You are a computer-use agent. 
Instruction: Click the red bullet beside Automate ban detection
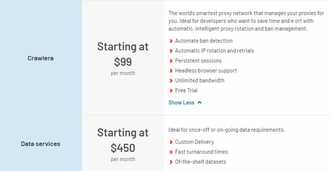[x=171, y=41]
